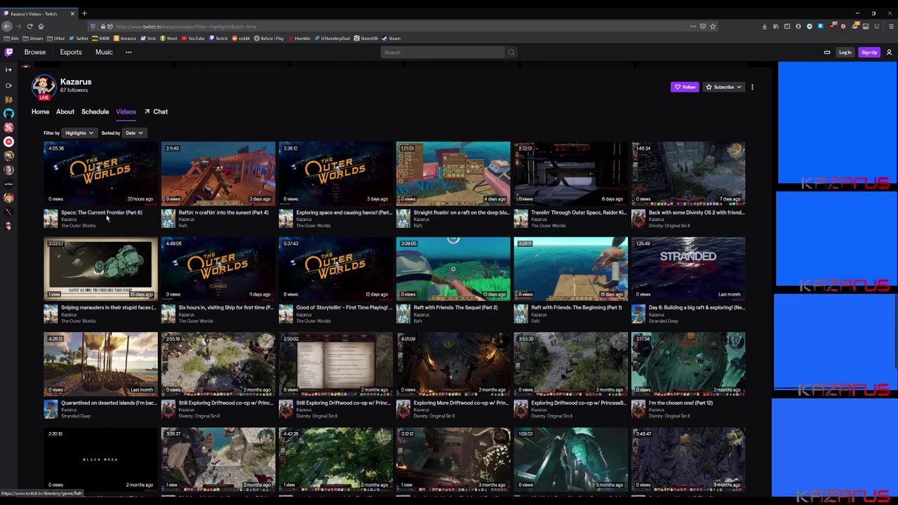The height and width of the screenshot is (505, 898).
Task: Open the Steam bookmark
Action: click(392, 39)
